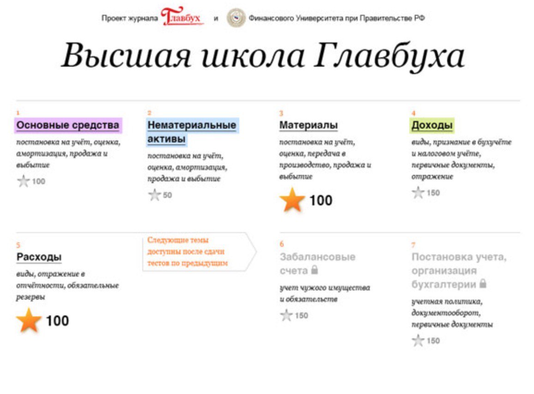This screenshot has width=534, height=394.
Task: Click the description учет чужого имущества и обязательств
Action: pos(325,293)
